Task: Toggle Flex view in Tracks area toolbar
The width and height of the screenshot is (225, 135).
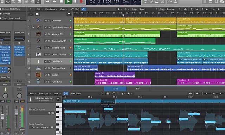Action: [77, 9]
